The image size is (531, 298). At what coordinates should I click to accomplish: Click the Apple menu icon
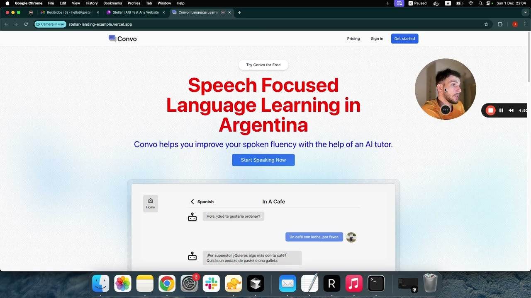7,3
